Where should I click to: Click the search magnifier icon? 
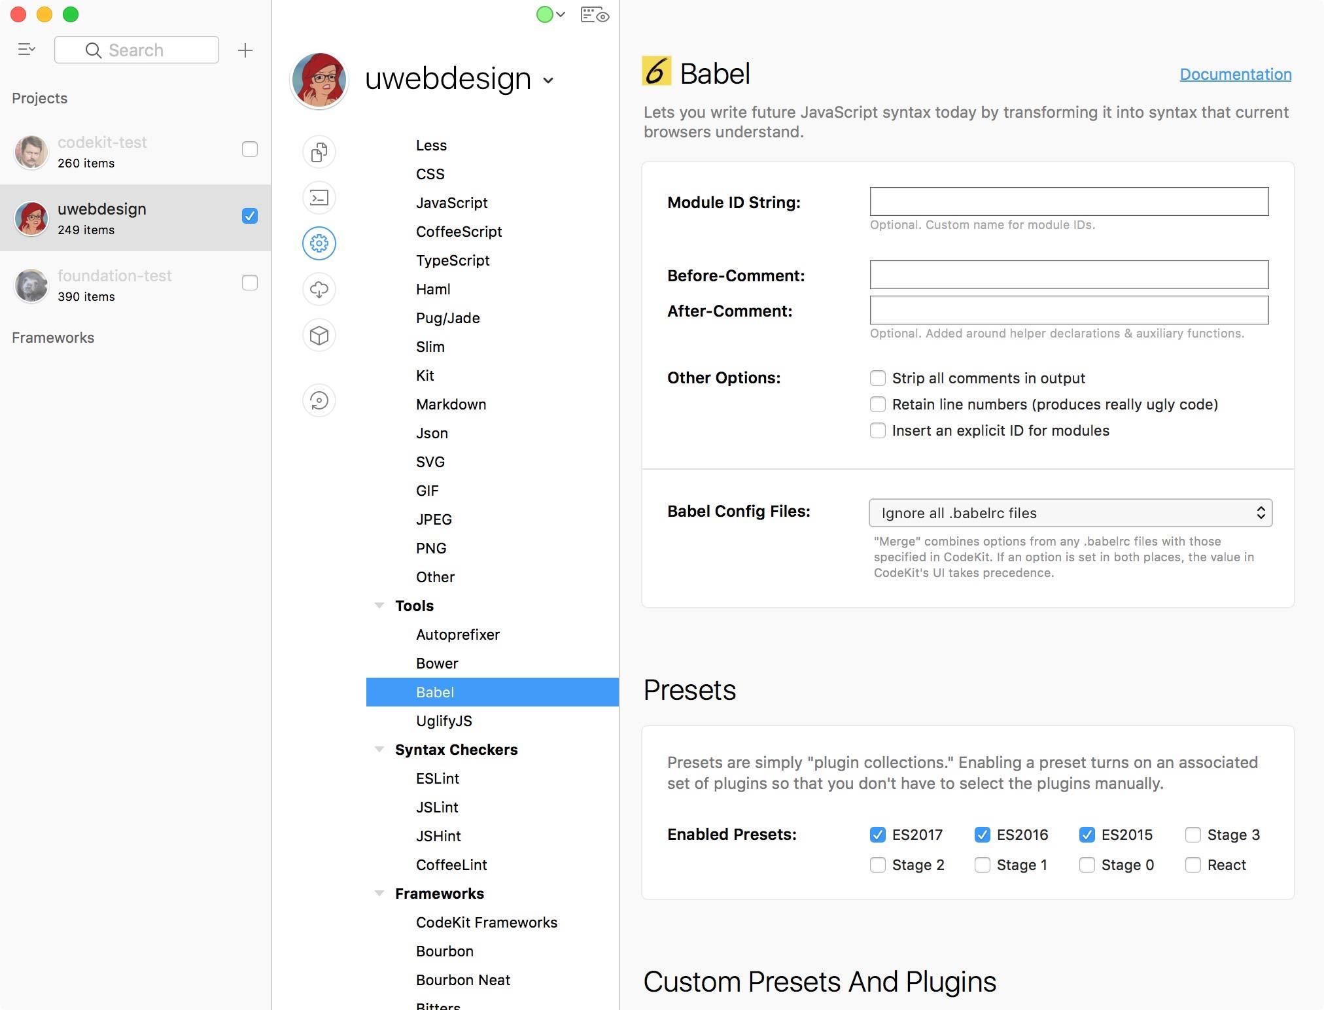click(94, 50)
